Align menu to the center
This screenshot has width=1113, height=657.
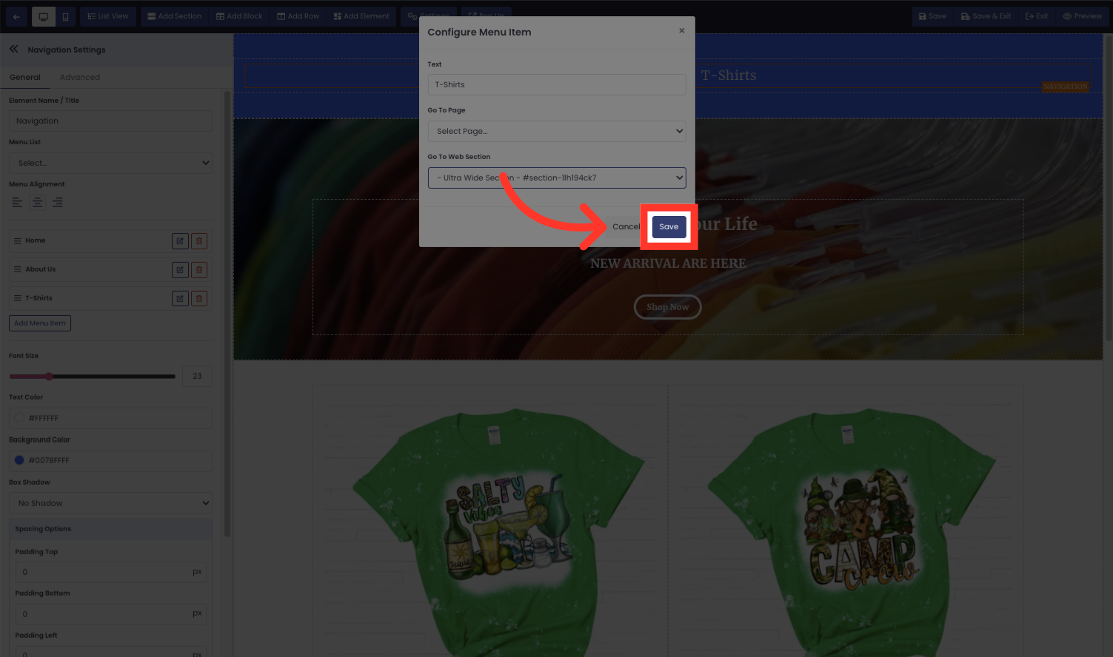pos(37,202)
